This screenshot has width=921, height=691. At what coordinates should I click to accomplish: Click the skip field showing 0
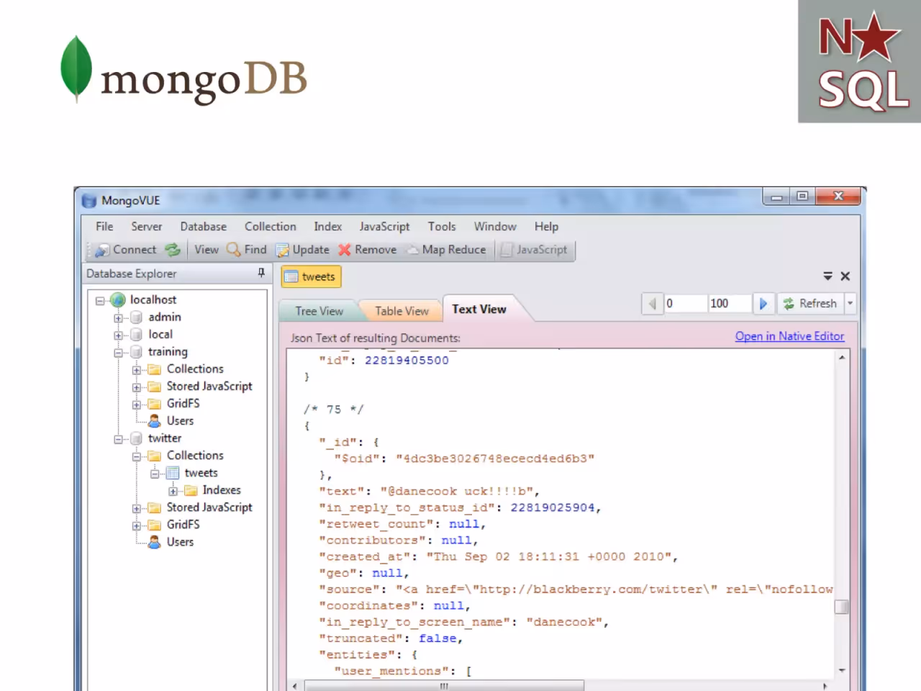tap(685, 304)
